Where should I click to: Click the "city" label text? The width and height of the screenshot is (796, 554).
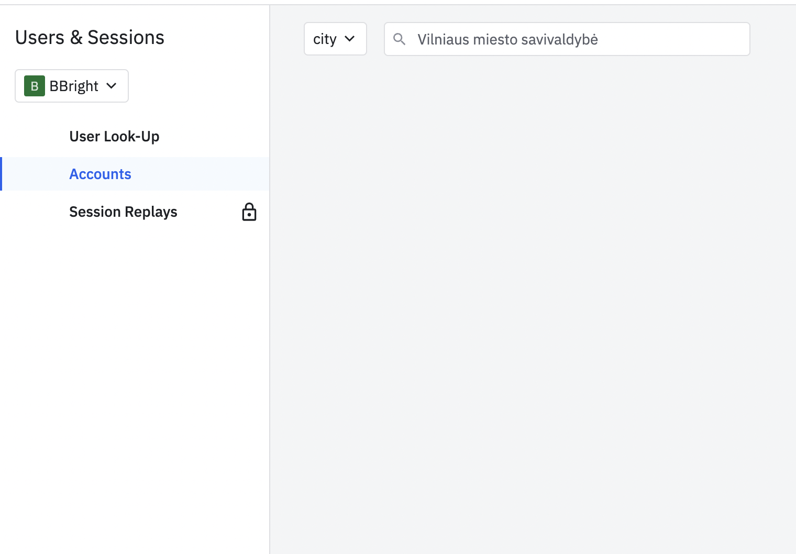[x=325, y=39]
